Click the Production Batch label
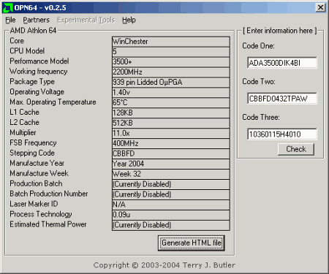Screen dimensions: 329x274 click(x=36, y=184)
